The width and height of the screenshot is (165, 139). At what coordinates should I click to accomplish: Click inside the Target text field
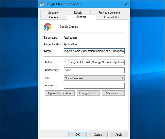tap(94, 51)
